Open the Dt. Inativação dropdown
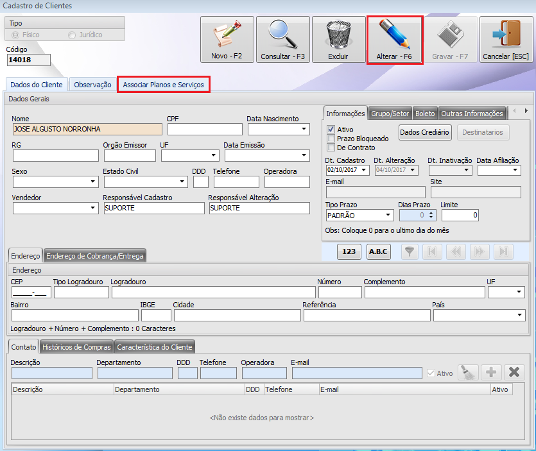This screenshot has width=536, height=451. pyautogui.click(x=467, y=170)
